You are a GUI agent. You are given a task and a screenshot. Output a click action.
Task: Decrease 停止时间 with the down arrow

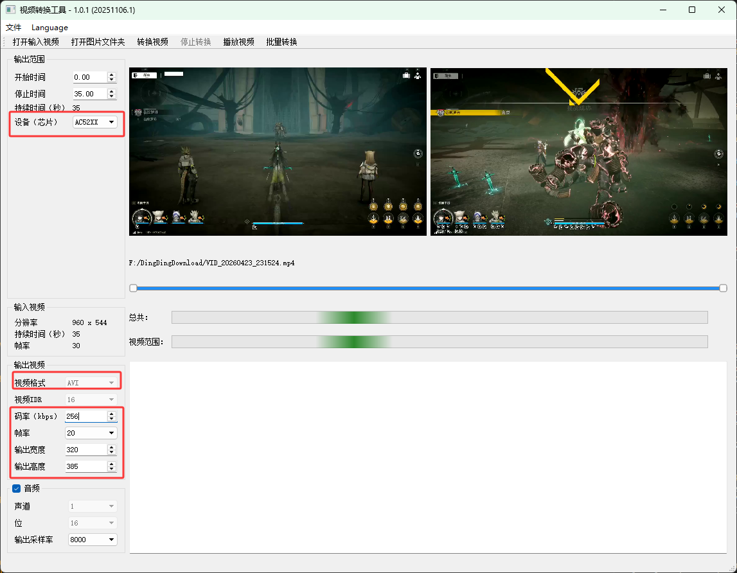tap(111, 96)
